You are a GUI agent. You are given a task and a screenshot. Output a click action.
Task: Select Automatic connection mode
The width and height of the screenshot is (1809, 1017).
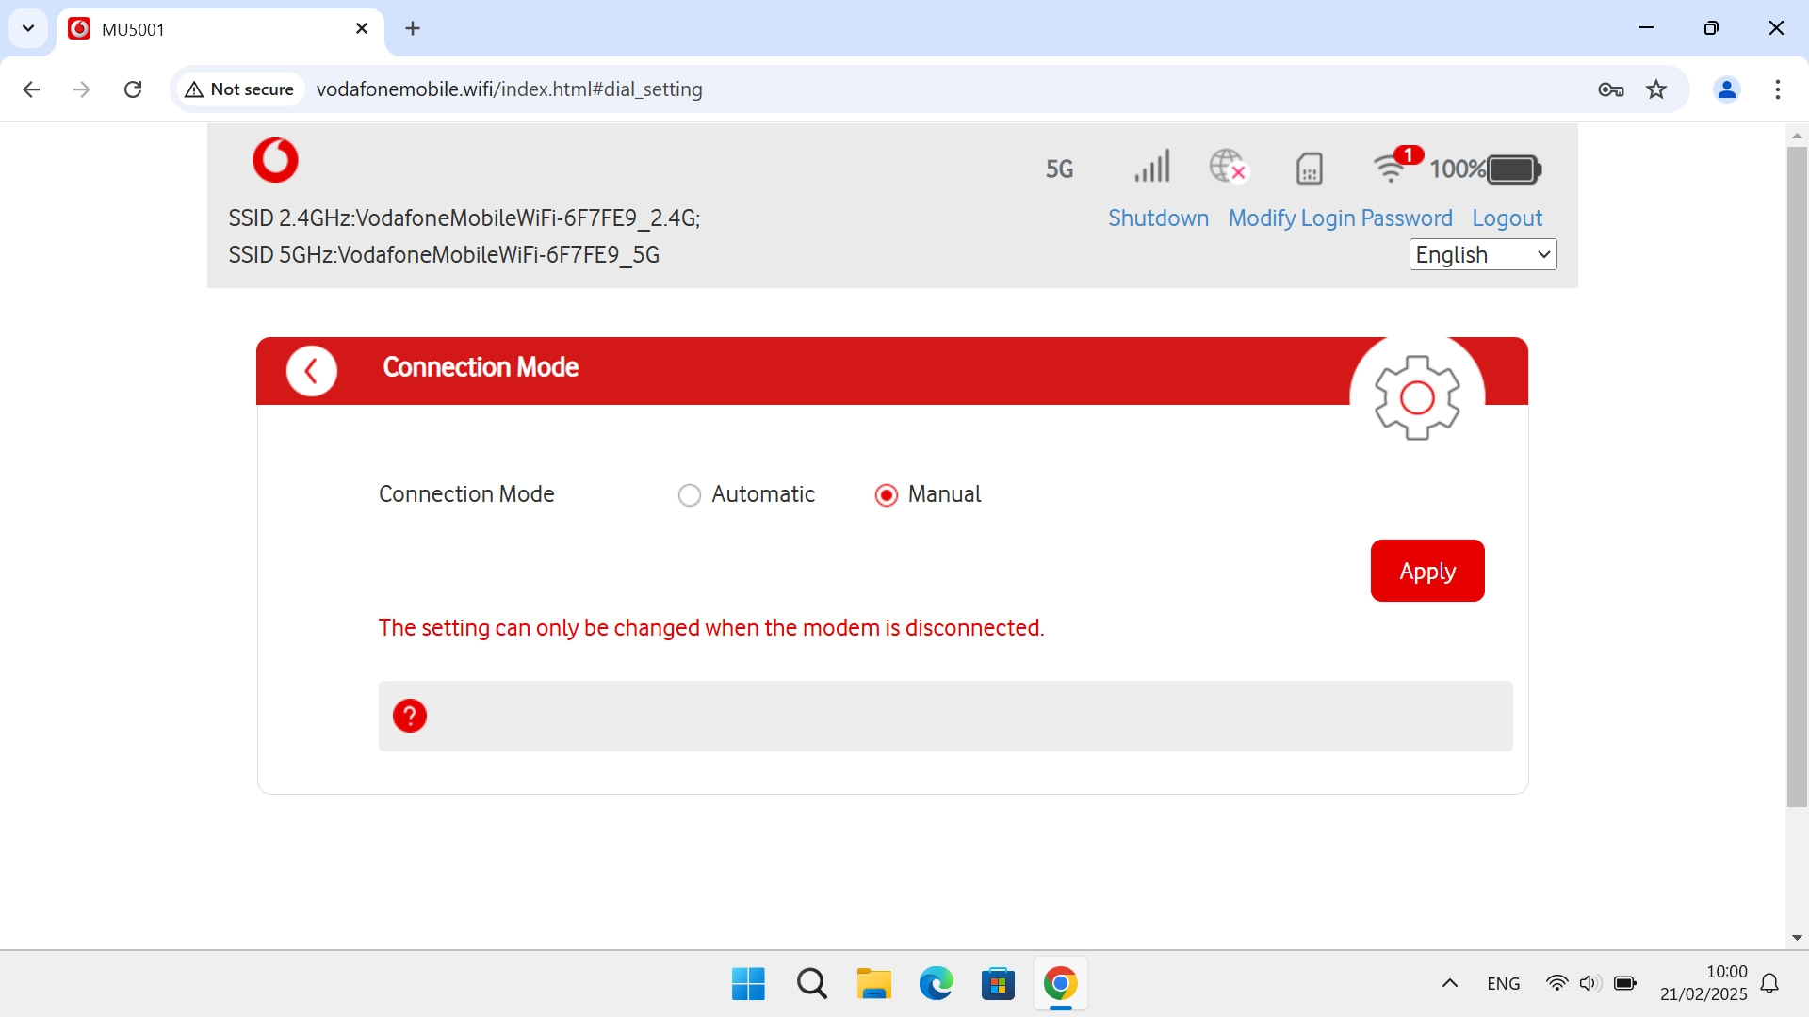point(690,495)
